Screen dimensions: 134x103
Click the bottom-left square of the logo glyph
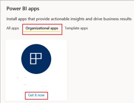[x=33, y=61]
